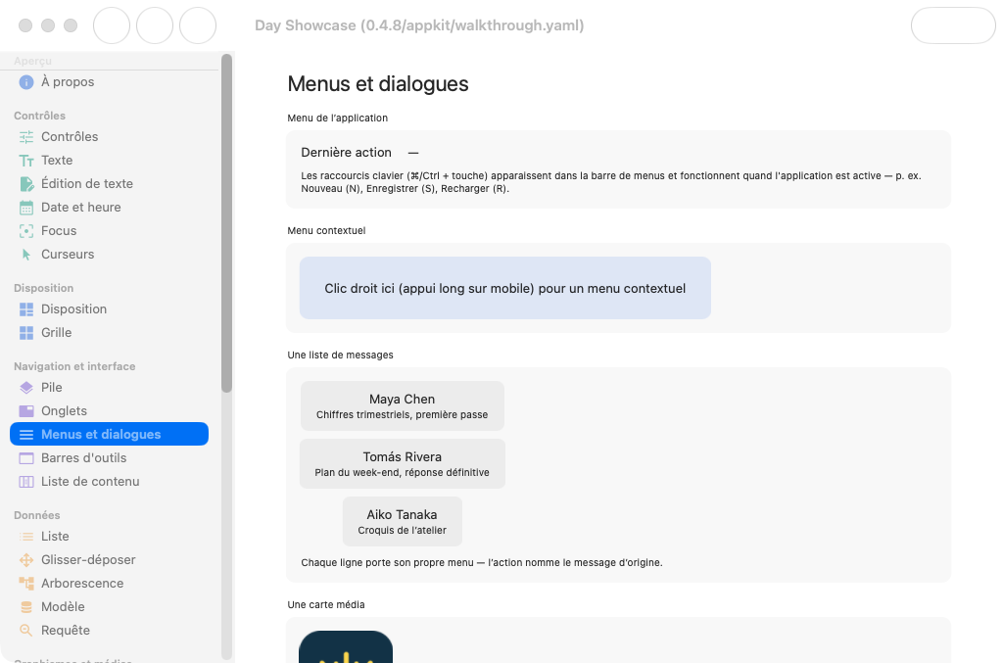Viewport: 1003px width, 663px height.
Task: Click the Disposition grid icon
Action: tap(26, 309)
